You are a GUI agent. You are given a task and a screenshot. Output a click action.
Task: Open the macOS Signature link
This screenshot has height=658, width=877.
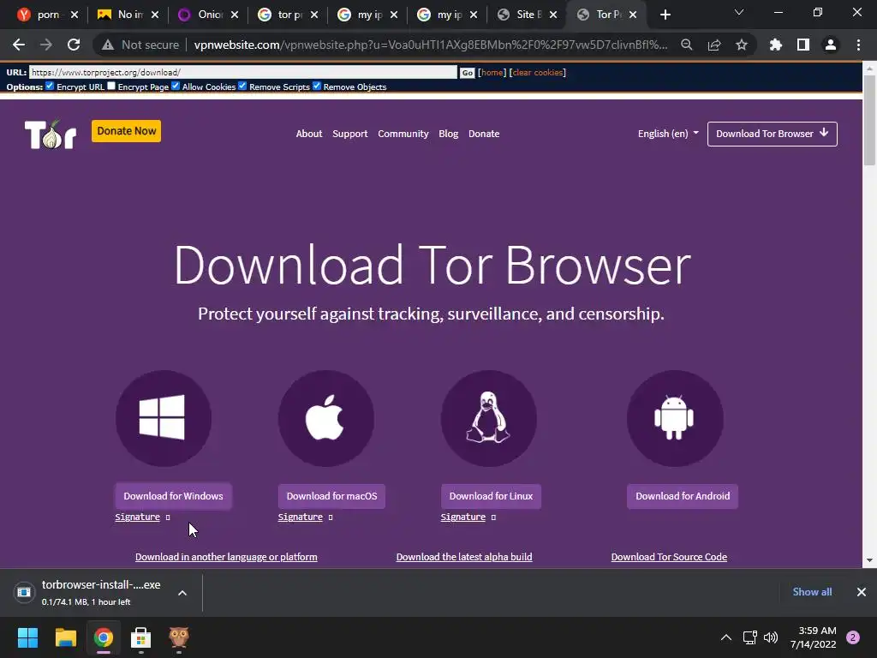pyautogui.click(x=301, y=517)
